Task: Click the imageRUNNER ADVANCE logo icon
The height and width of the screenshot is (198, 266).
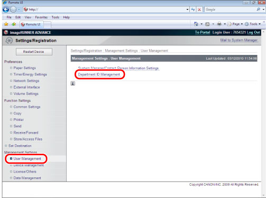Action: (6, 32)
